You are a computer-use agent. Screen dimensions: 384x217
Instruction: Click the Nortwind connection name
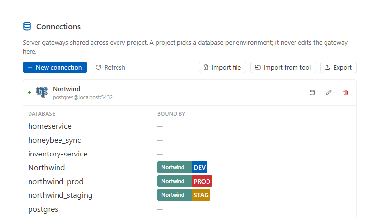click(x=66, y=89)
